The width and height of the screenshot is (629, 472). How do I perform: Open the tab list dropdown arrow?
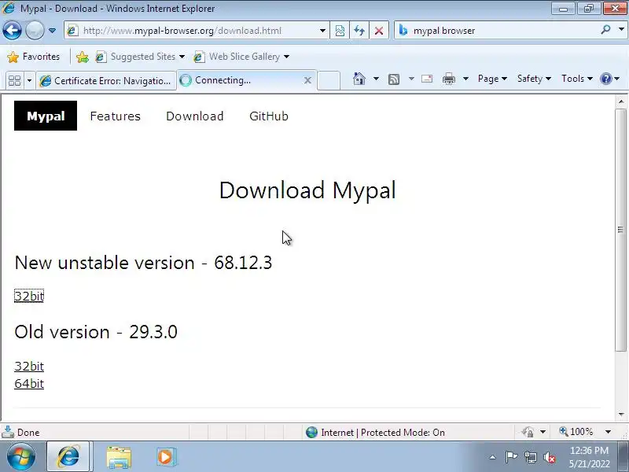tap(29, 81)
